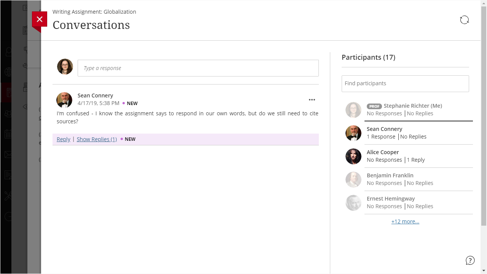Select Alice Cooper participant name
This screenshot has height=274, width=487.
383,152
